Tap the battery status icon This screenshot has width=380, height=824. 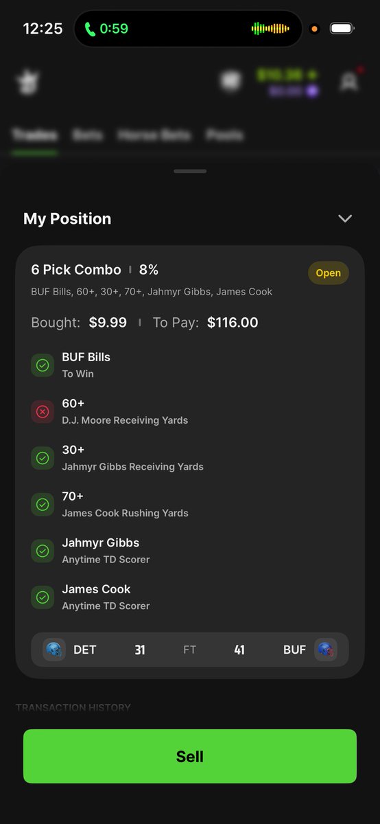click(x=342, y=29)
